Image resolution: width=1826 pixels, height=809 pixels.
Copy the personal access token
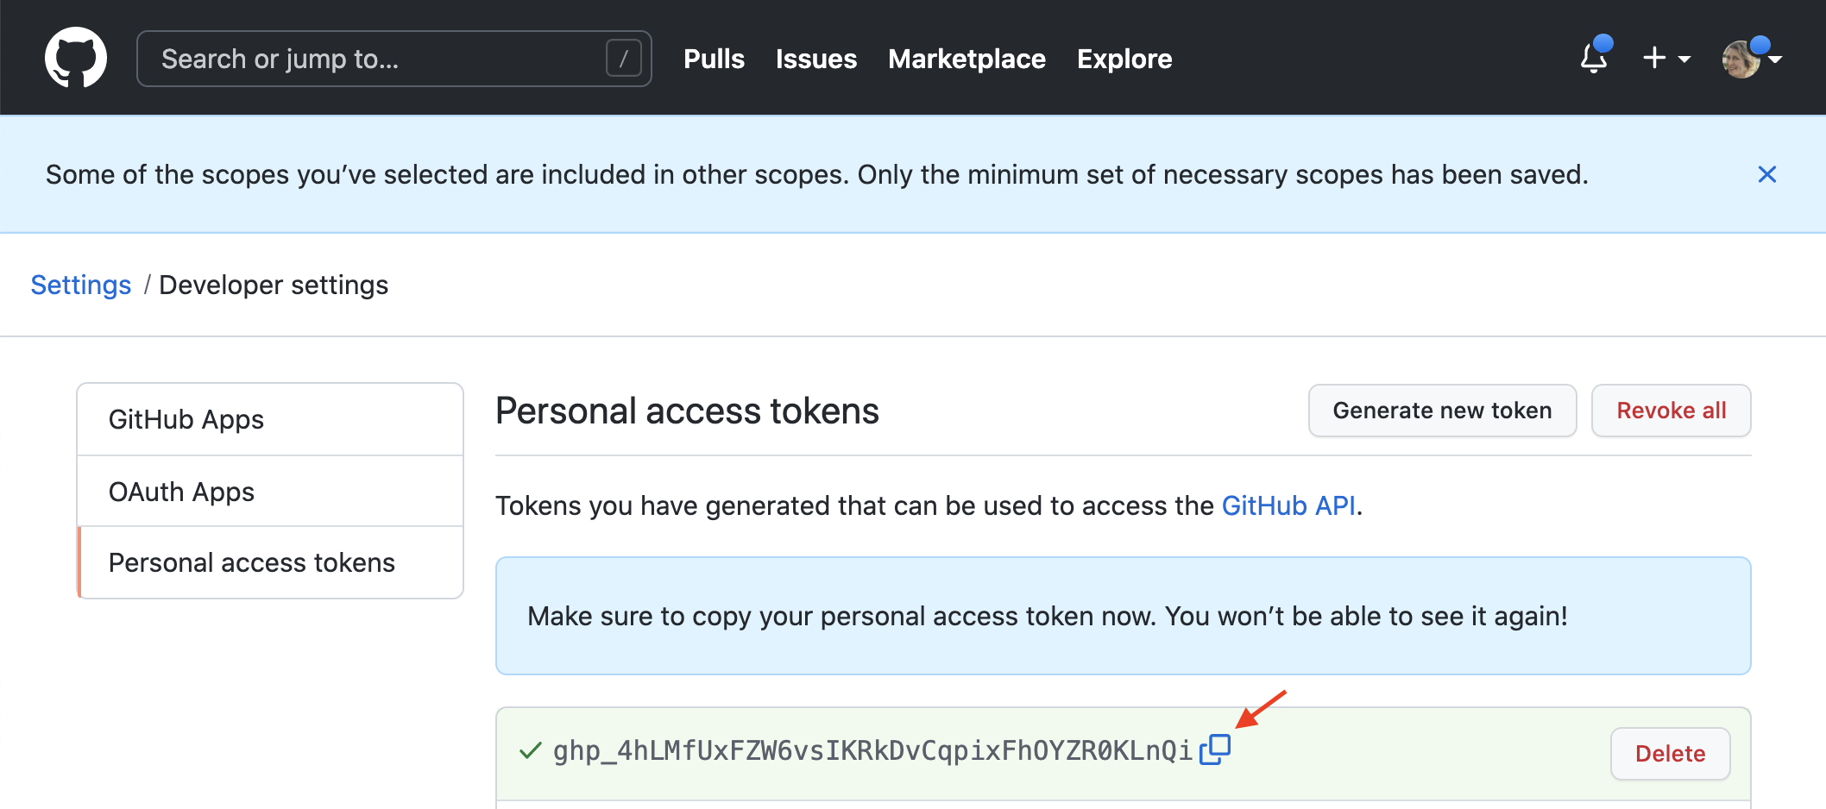[1215, 749]
